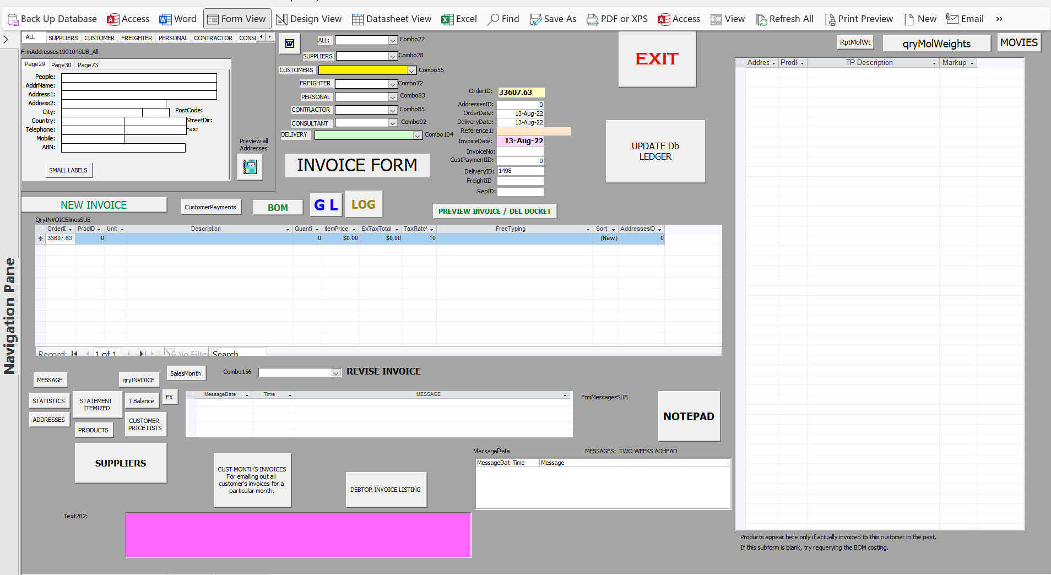Image resolution: width=1051 pixels, height=575 pixels.
Task: Select the PERSONAL addresses tab
Action: (x=173, y=38)
